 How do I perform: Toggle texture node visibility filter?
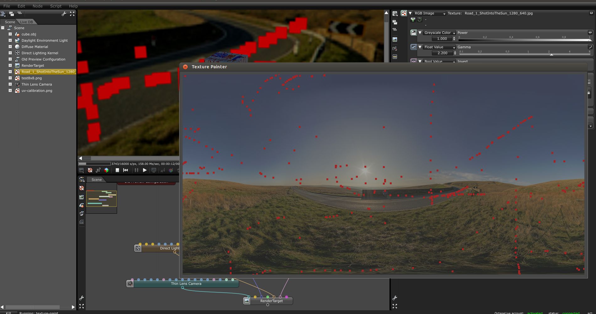click(x=82, y=222)
